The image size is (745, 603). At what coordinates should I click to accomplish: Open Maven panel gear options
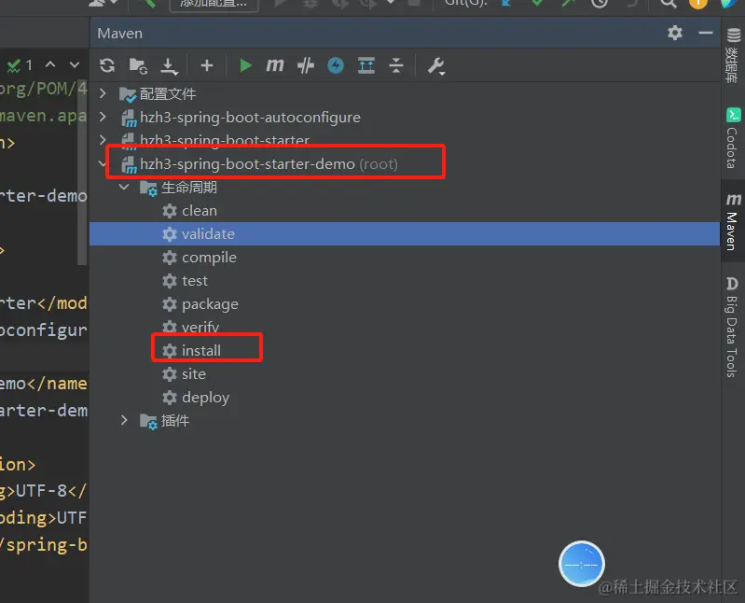[x=675, y=33]
